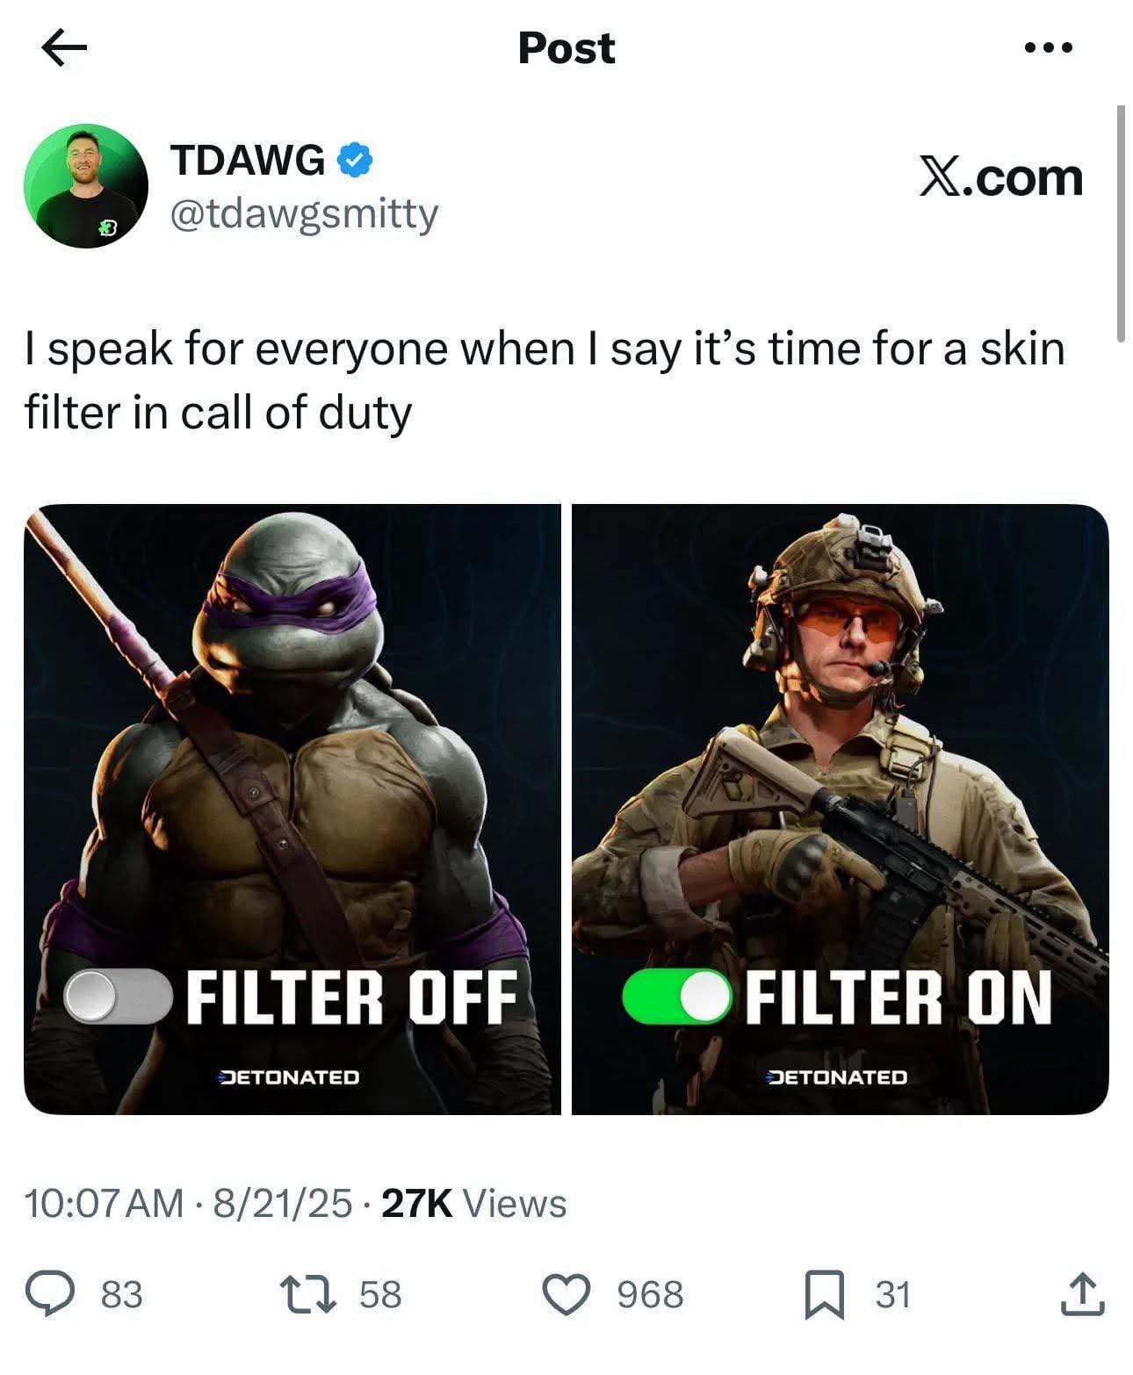1133x1375 pixels.
Task: Click the TDAWG display name
Action: 248,161
